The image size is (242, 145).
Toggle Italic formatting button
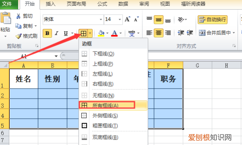[x=56, y=33]
